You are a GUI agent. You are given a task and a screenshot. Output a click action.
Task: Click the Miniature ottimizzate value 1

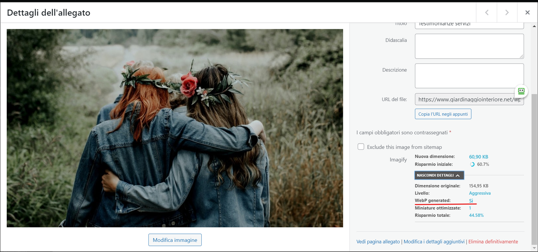pyautogui.click(x=470, y=208)
